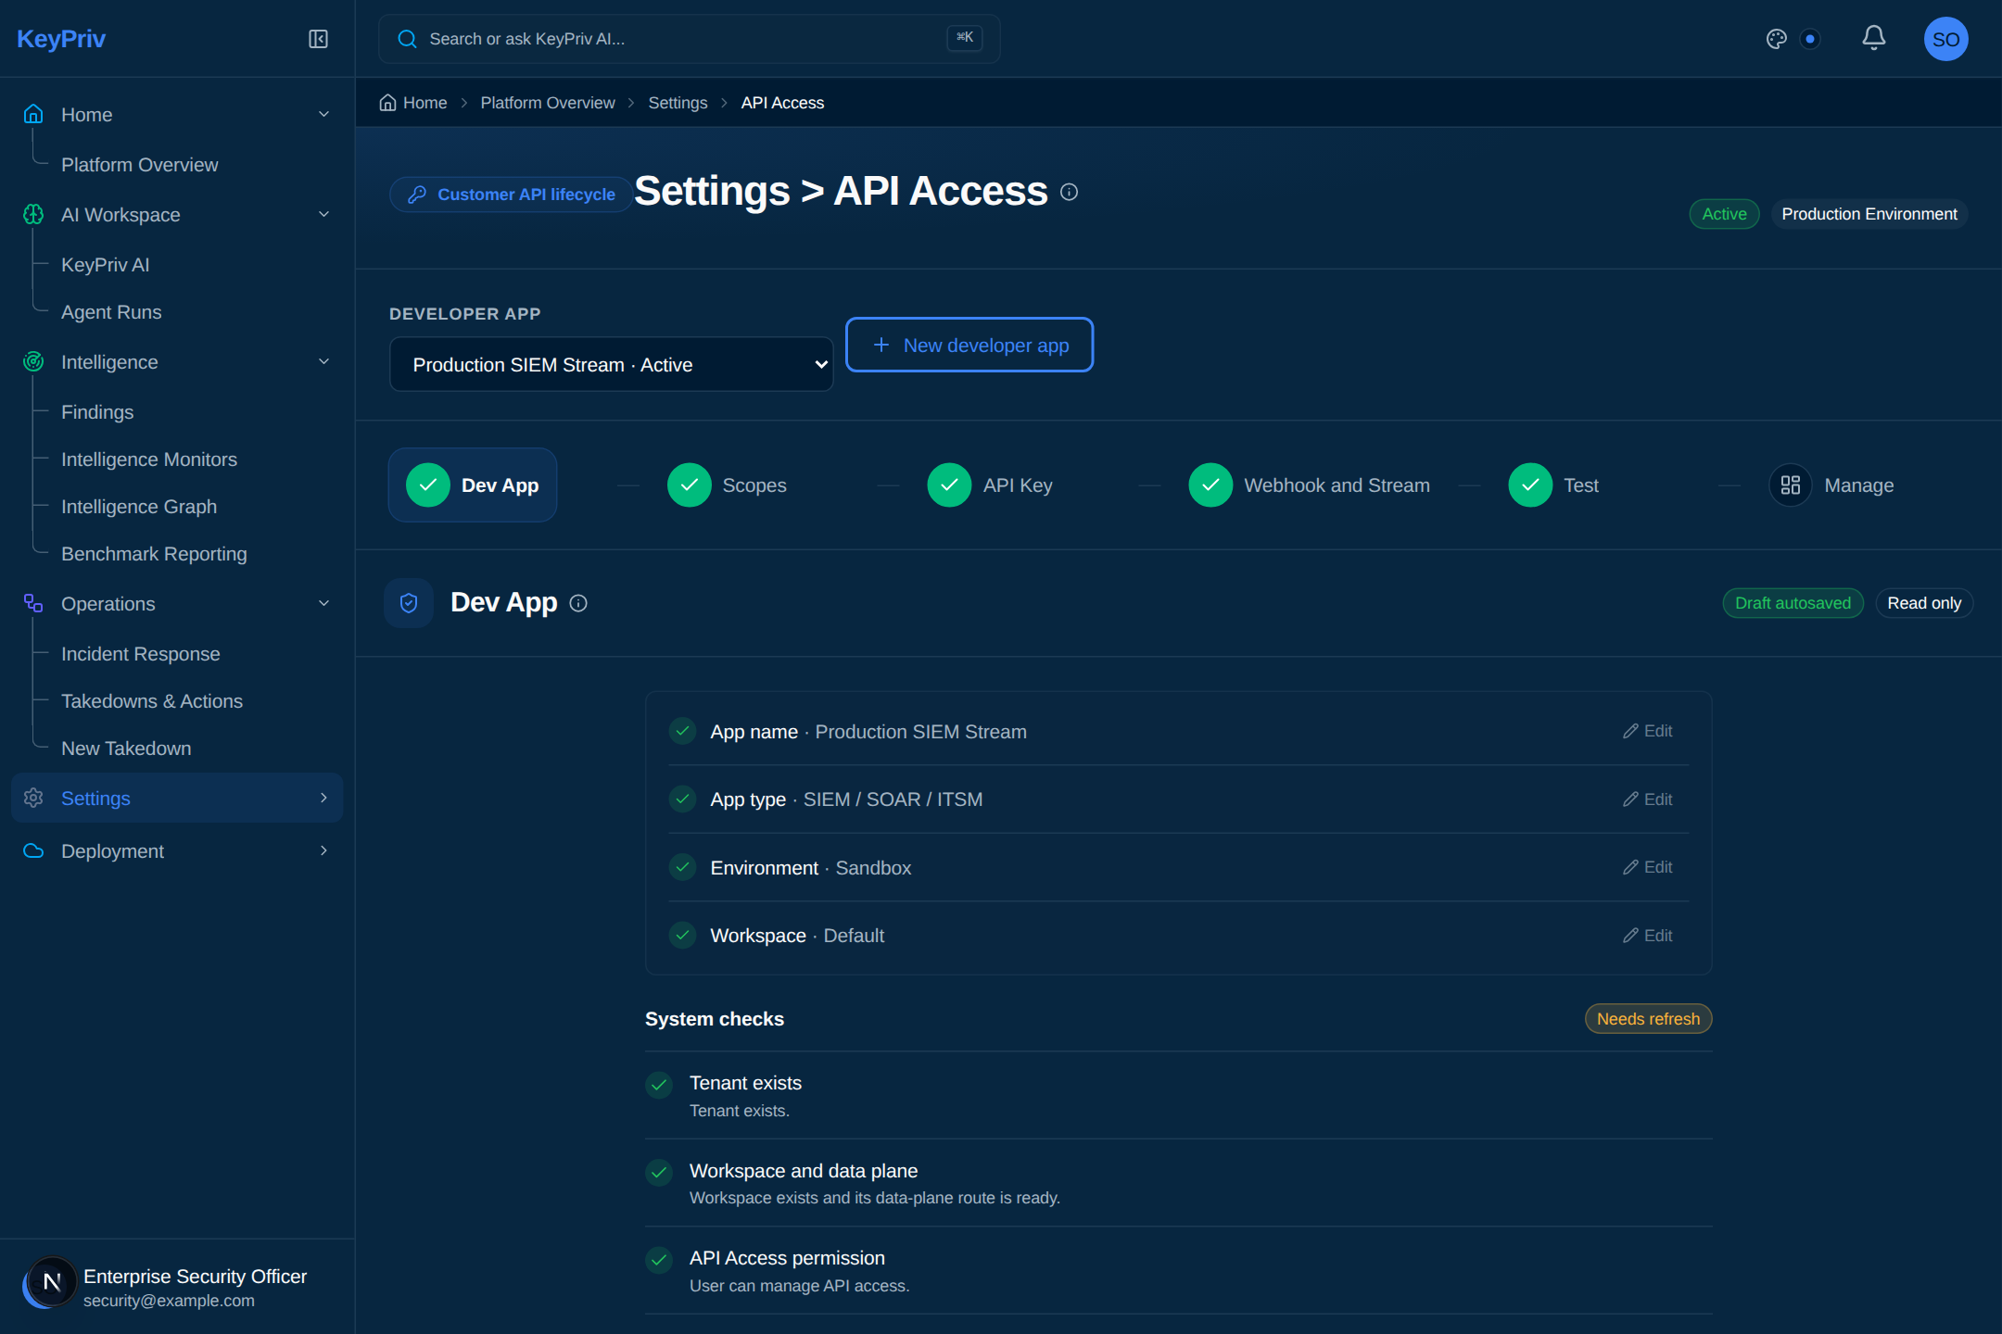
Task: Open the Test step
Action: 1553,485
